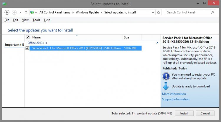Click the blue download arrow icon
This screenshot has height=122, width=221.
[x=166, y=86]
